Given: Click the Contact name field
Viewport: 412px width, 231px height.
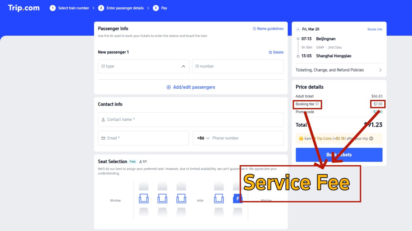Looking at the screenshot, I should 191,120.
